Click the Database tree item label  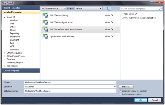point(11,59)
